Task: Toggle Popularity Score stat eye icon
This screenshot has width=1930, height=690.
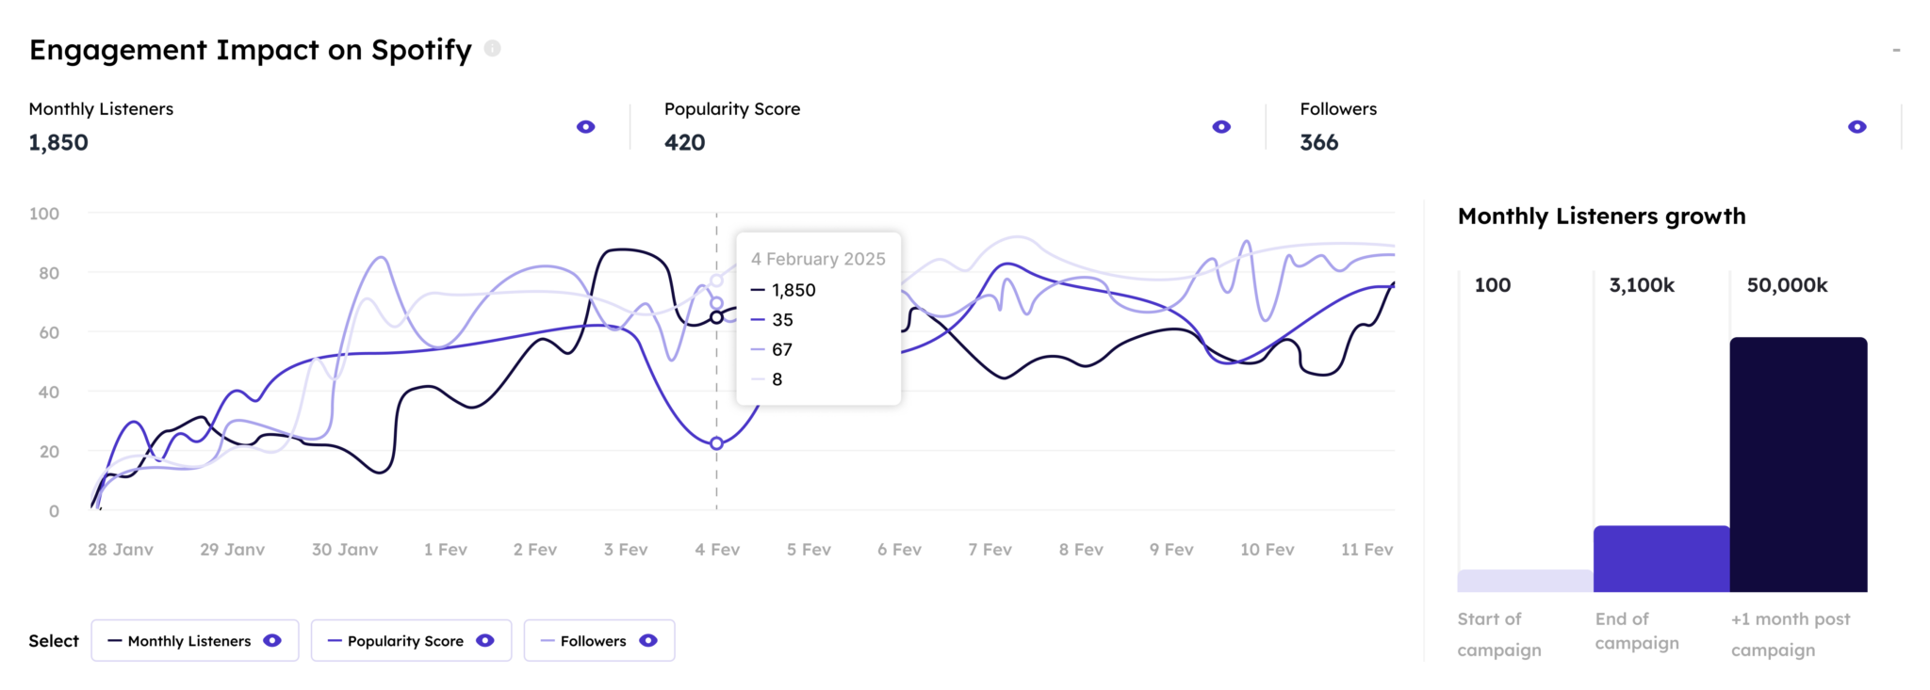Action: (x=1221, y=127)
